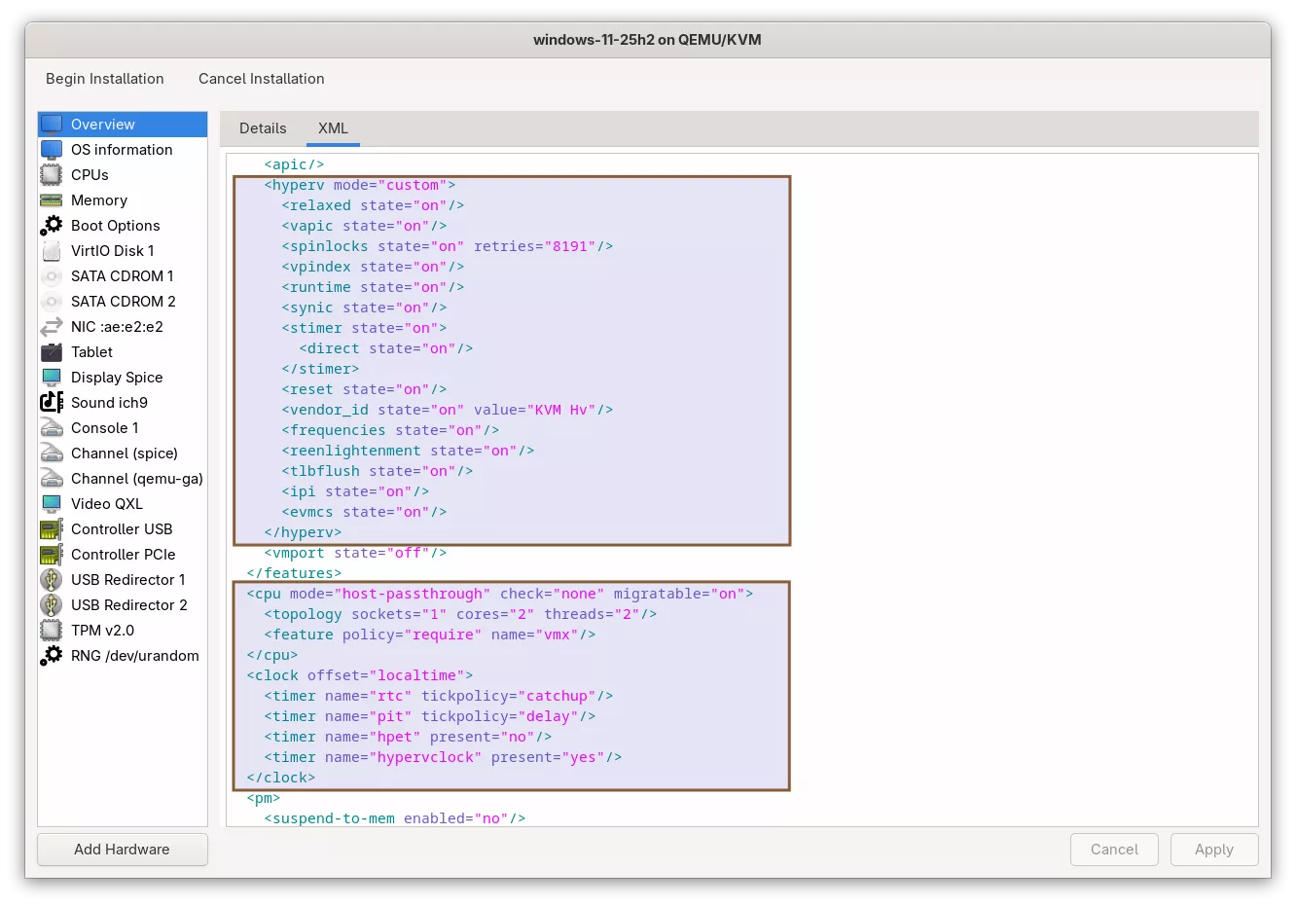Click the Add Hardware button

[123, 850]
